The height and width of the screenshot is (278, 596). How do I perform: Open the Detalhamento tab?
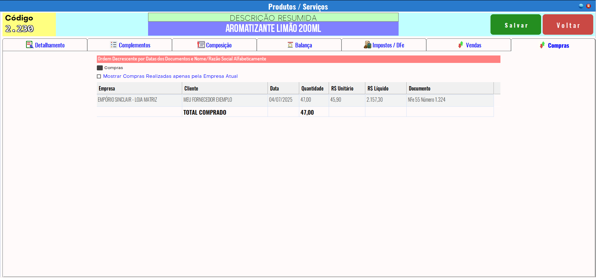point(45,45)
